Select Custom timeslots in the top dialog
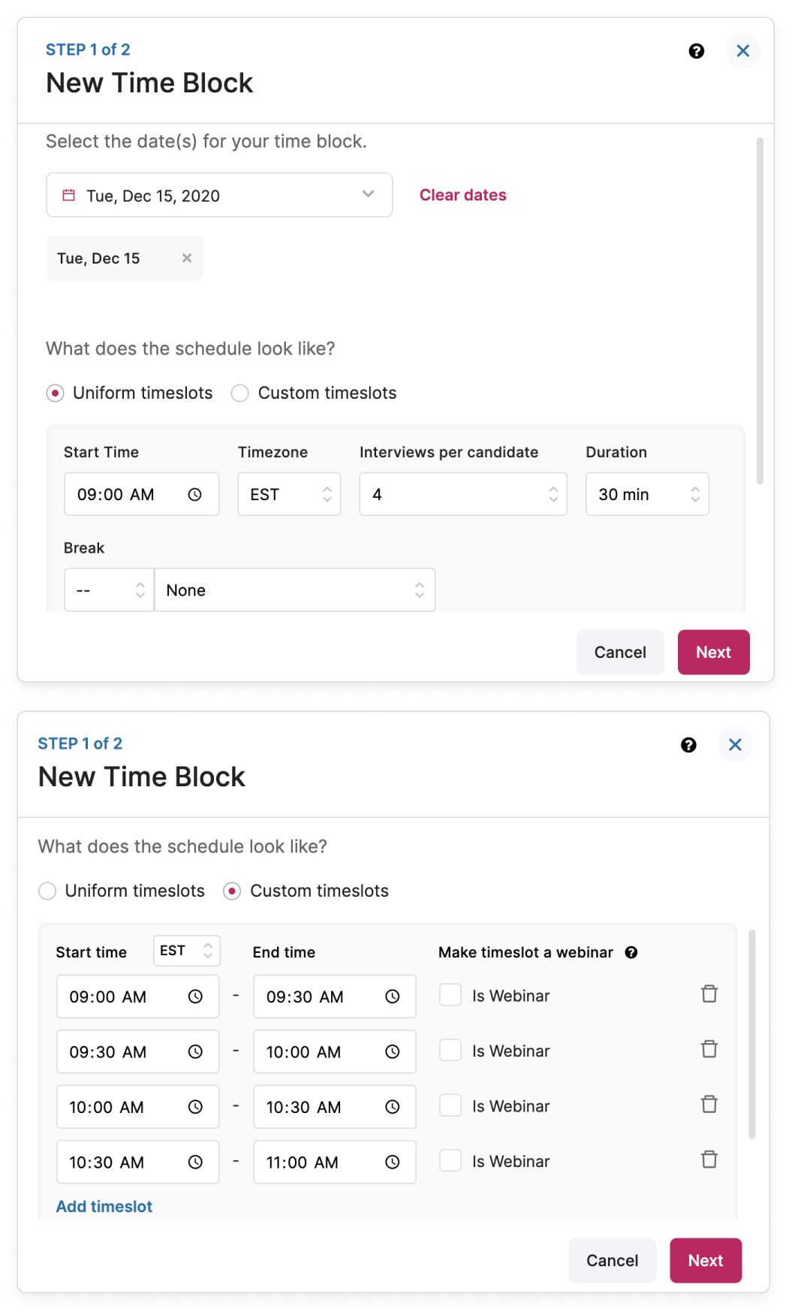792x1312 pixels. pyautogui.click(x=240, y=394)
